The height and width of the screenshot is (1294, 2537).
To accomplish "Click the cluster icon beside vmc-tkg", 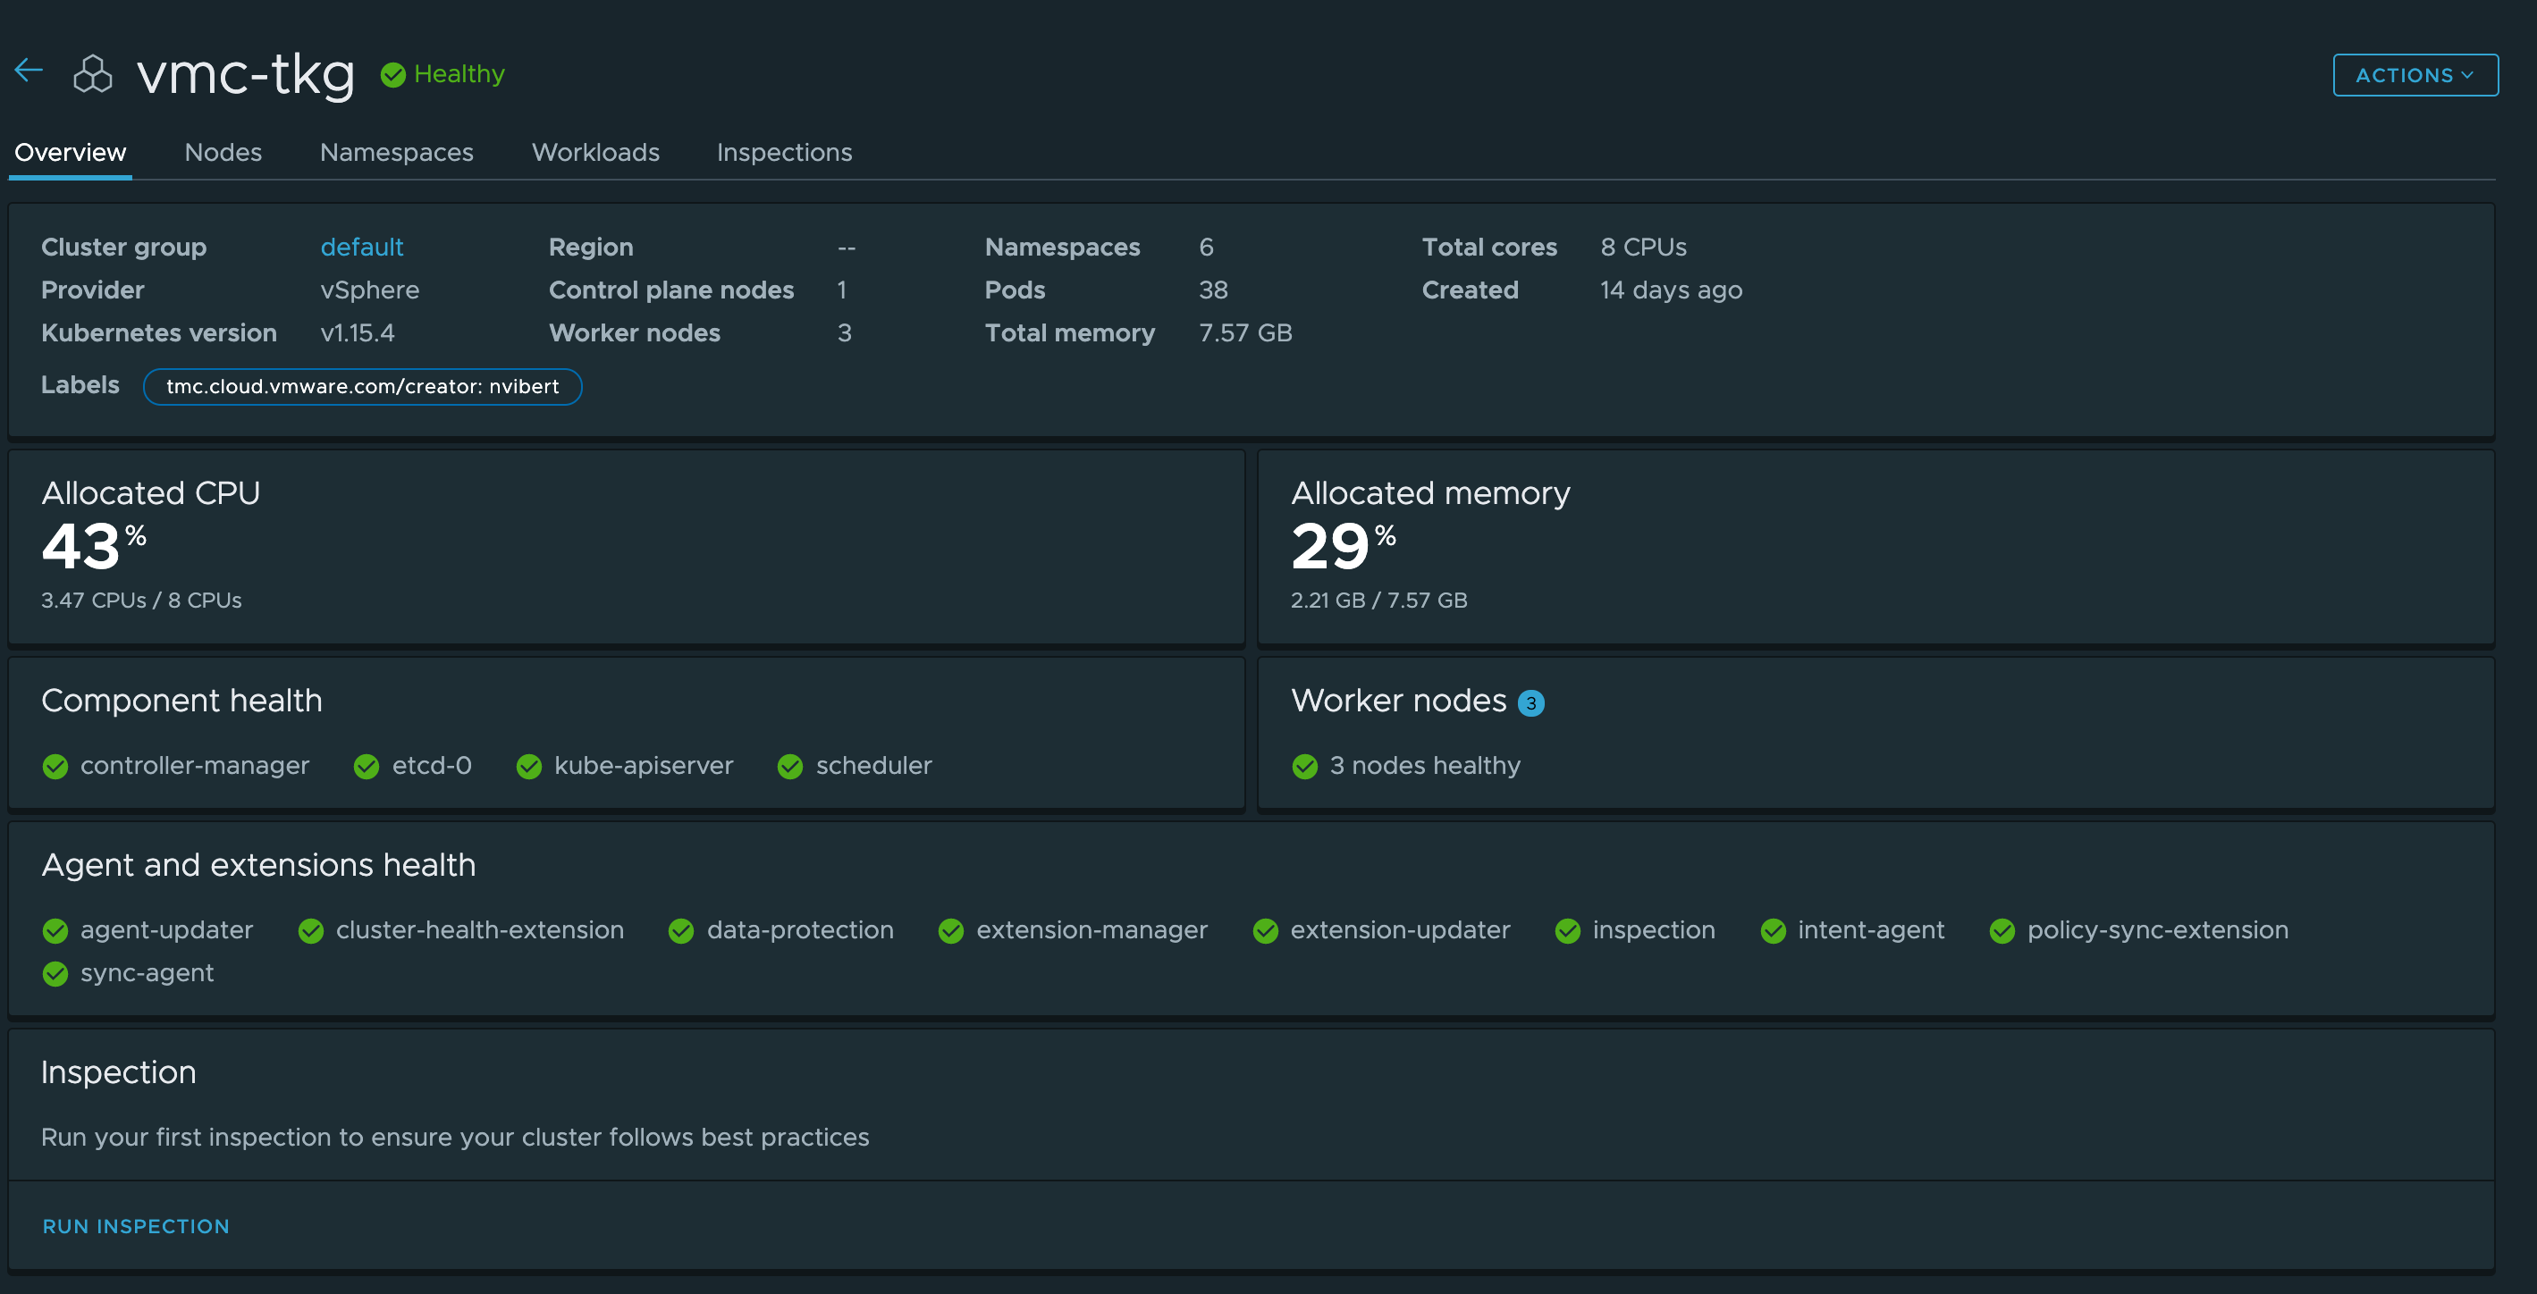I will [x=93, y=74].
